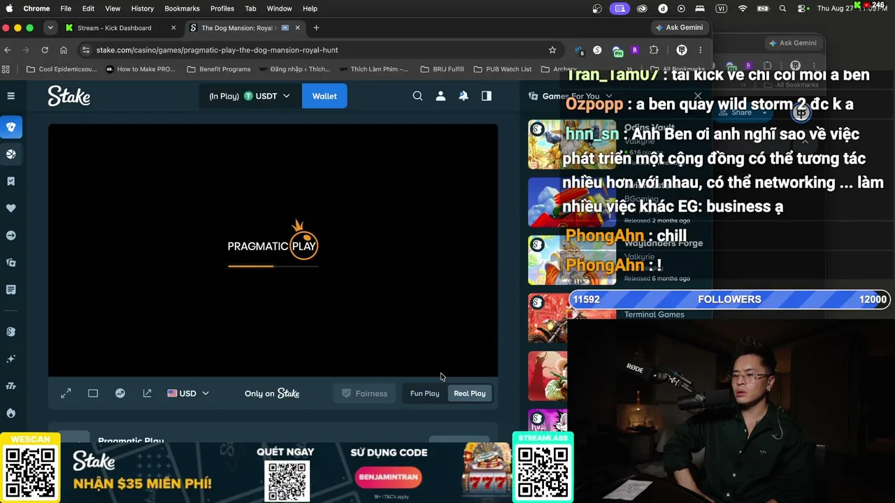Click the search magnifier in Stake header
The image size is (895, 503).
pos(417,96)
